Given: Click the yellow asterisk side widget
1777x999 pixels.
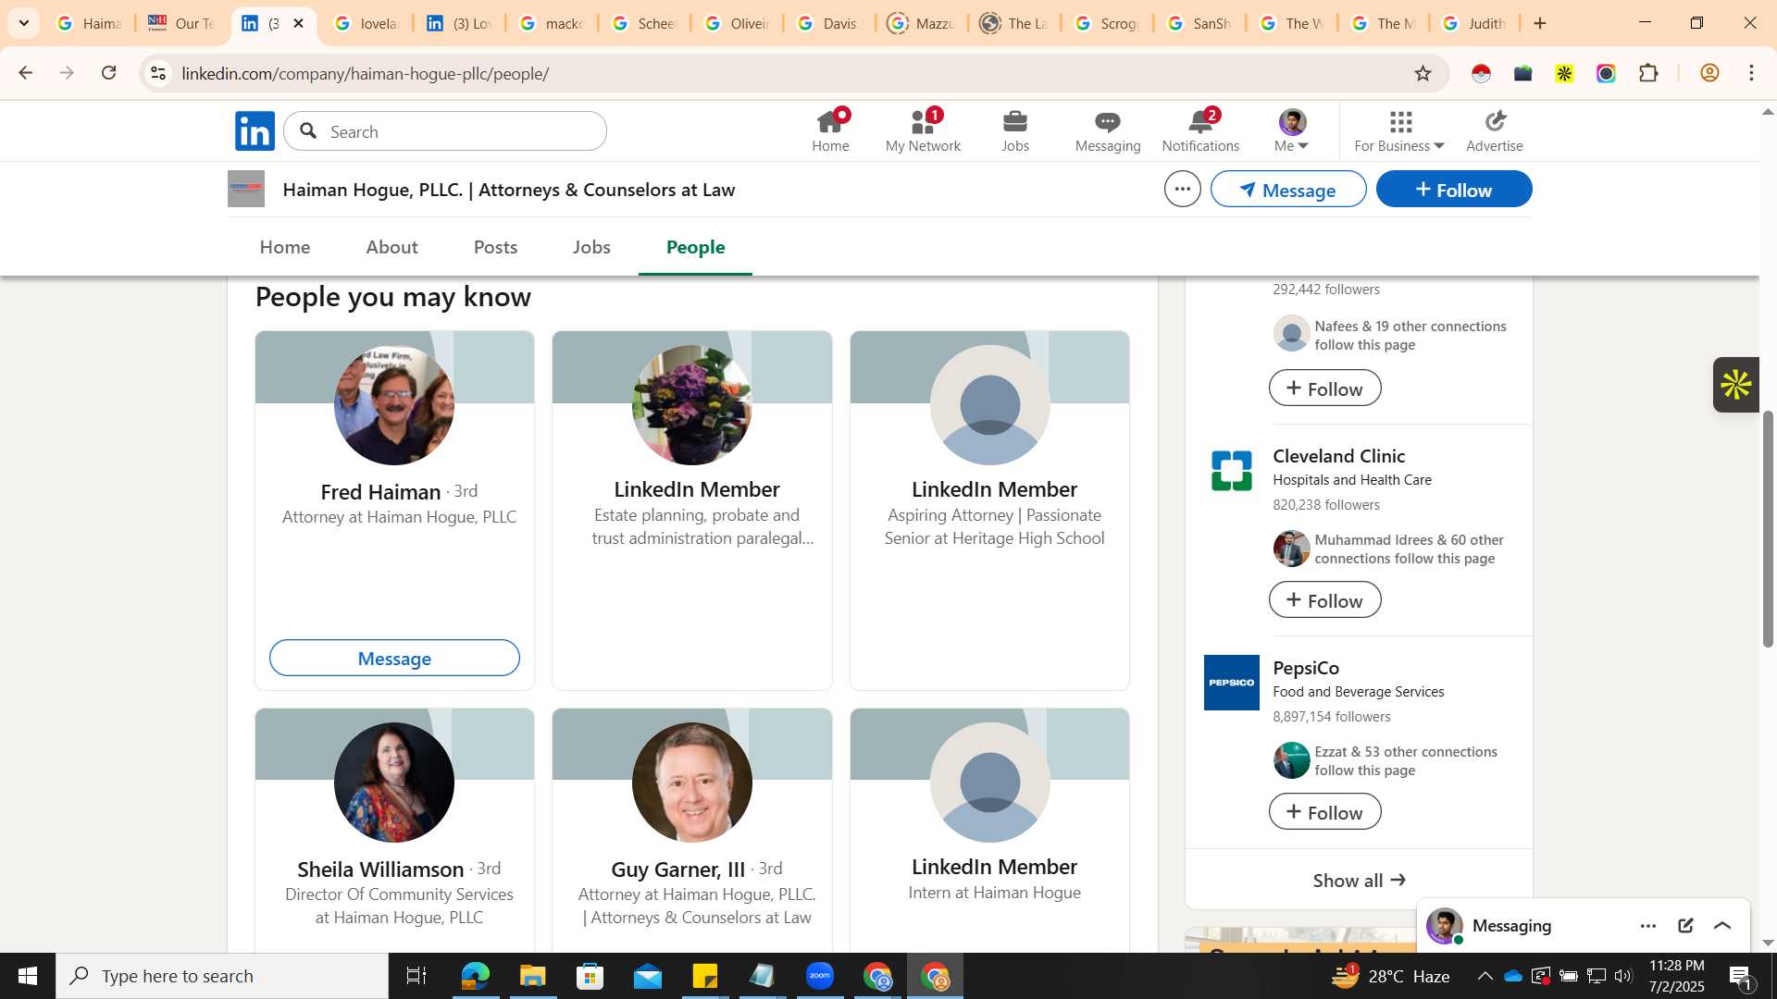Looking at the screenshot, I should point(1735,385).
